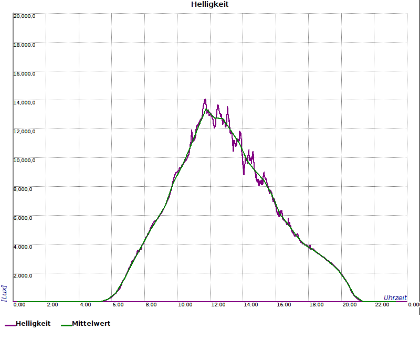
Task: Click the 8:00 time axis label
Action: [151, 305]
